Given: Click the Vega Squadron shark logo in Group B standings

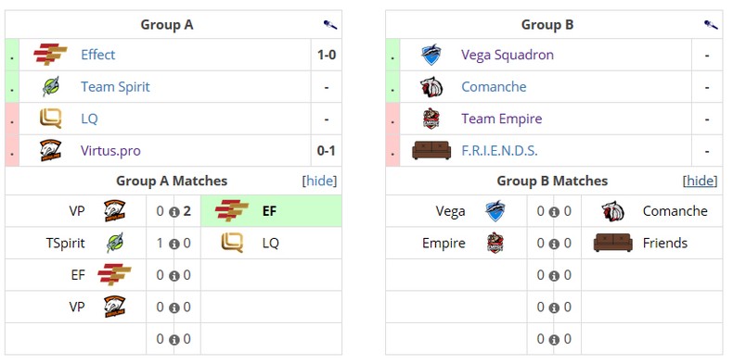Looking at the screenshot, I should pos(431,55).
